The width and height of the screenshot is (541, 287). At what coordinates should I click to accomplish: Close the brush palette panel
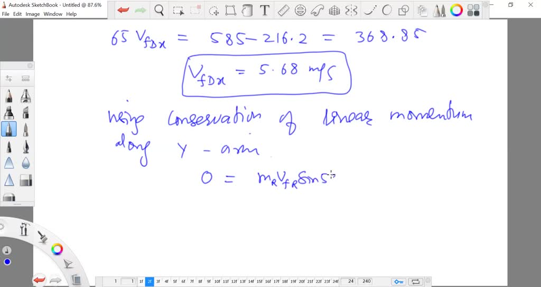[30, 65]
